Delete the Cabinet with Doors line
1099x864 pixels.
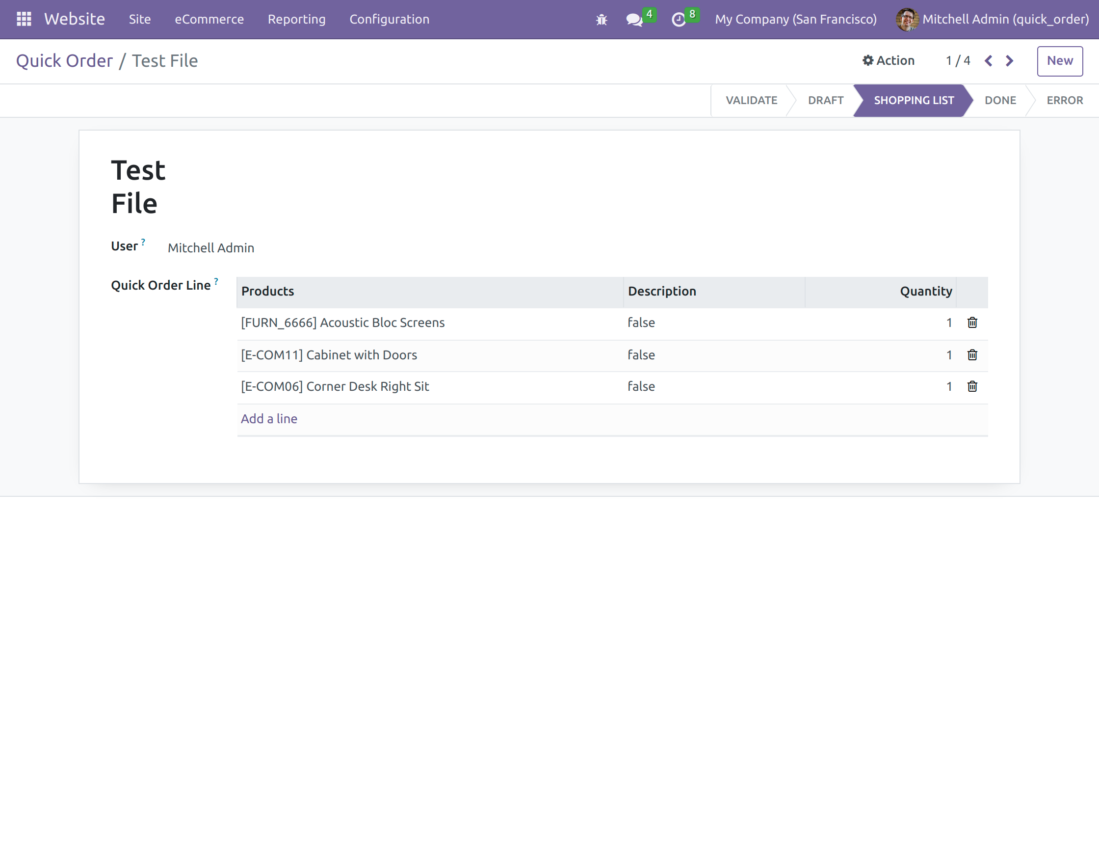tap(971, 354)
